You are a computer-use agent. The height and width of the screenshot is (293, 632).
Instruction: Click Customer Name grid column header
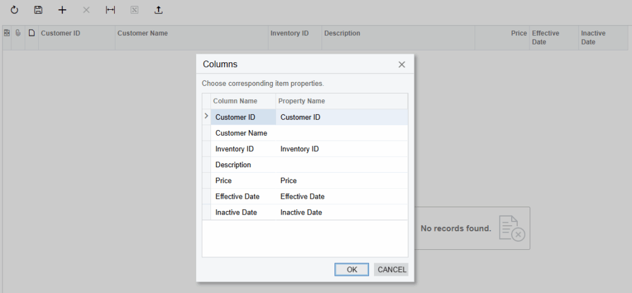click(x=191, y=33)
